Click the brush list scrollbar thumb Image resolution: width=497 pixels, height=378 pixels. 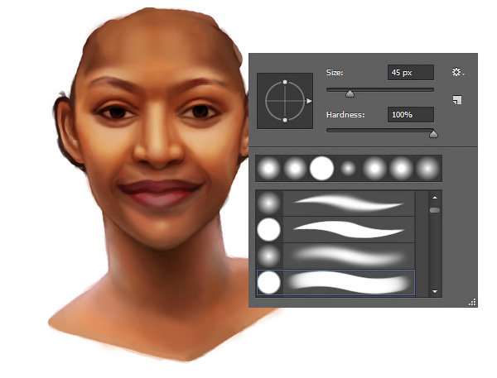coord(435,210)
